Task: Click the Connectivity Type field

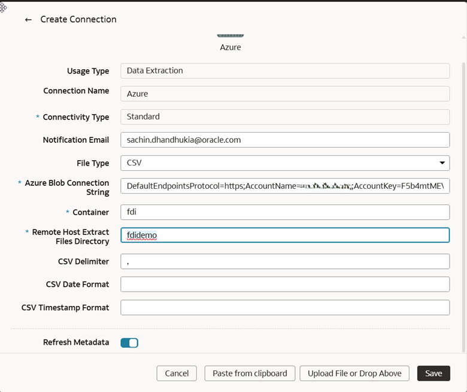Action: pyautogui.click(x=285, y=117)
